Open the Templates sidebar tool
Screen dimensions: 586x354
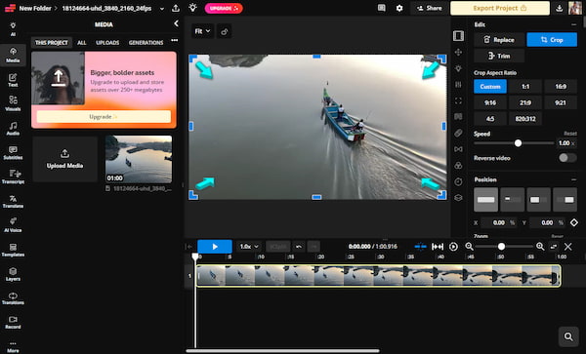tap(13, 250)
